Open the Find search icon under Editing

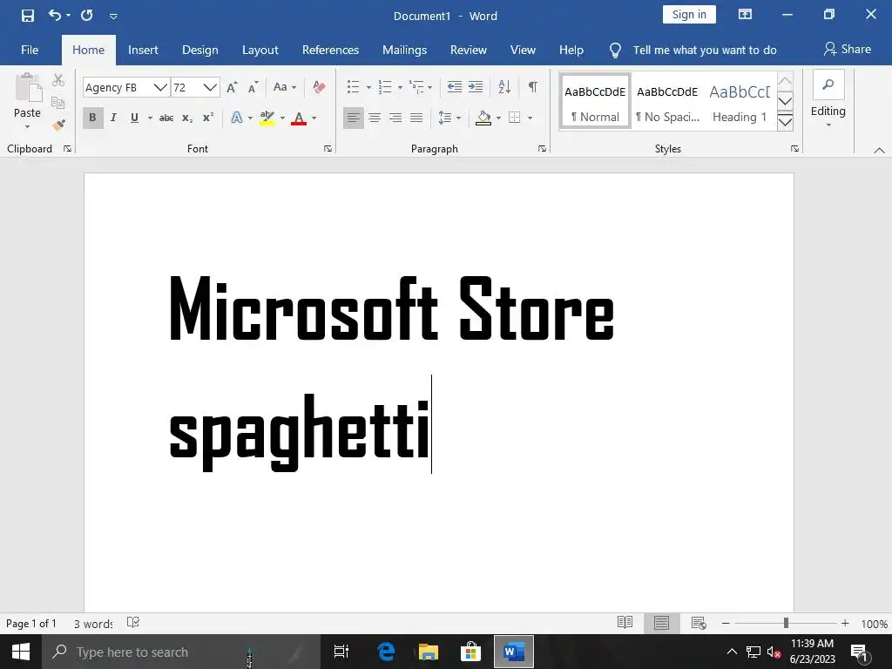tap(828, 84)
